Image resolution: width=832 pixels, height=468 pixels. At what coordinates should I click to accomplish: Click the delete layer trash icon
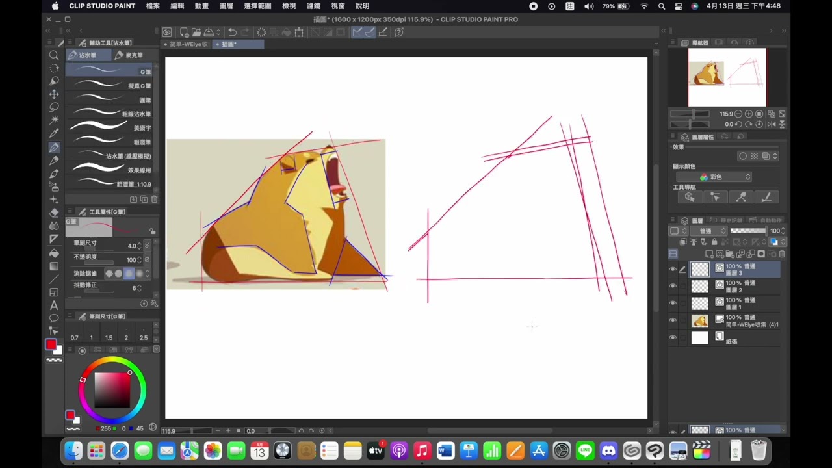782,254
